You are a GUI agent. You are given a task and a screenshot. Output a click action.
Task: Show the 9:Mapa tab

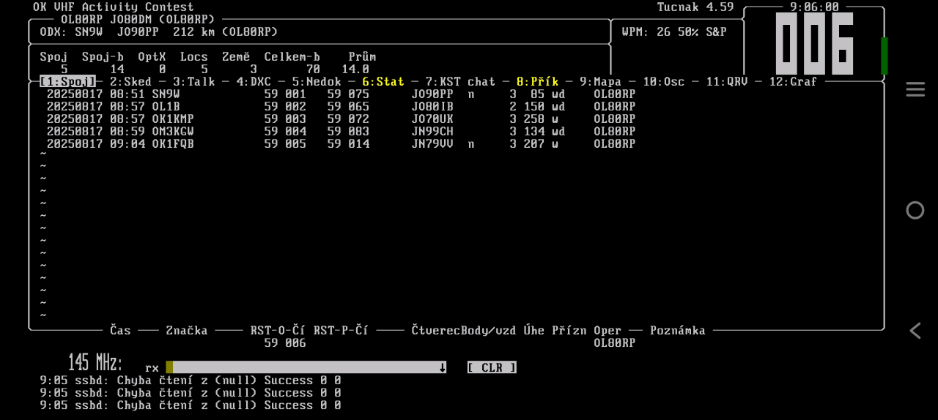coord(600,82)
